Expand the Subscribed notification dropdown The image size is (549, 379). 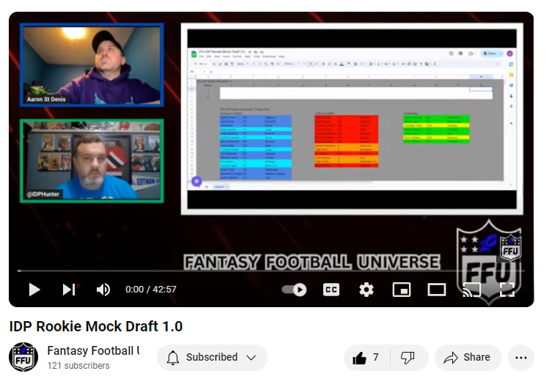pyautogui.click(x=212, y=358)
